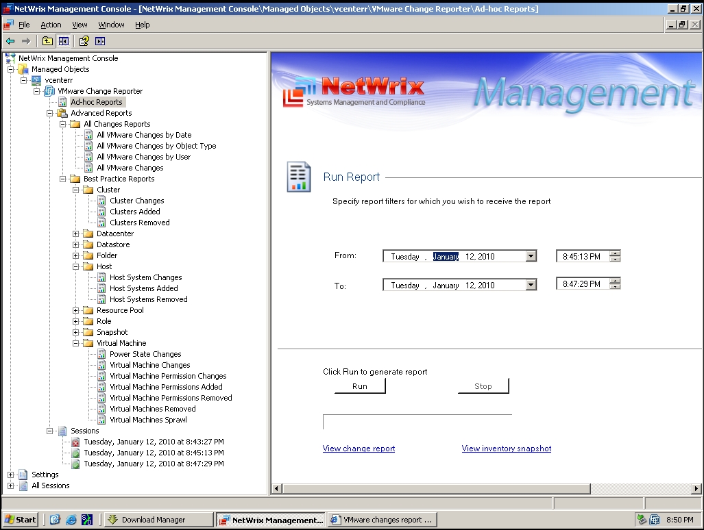Click the Back arrow toolbar icon
704x530 pixels.
pos(10,41)
